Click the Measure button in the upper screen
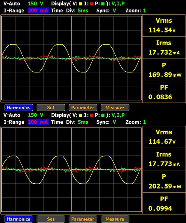 (x=115, y=108)
